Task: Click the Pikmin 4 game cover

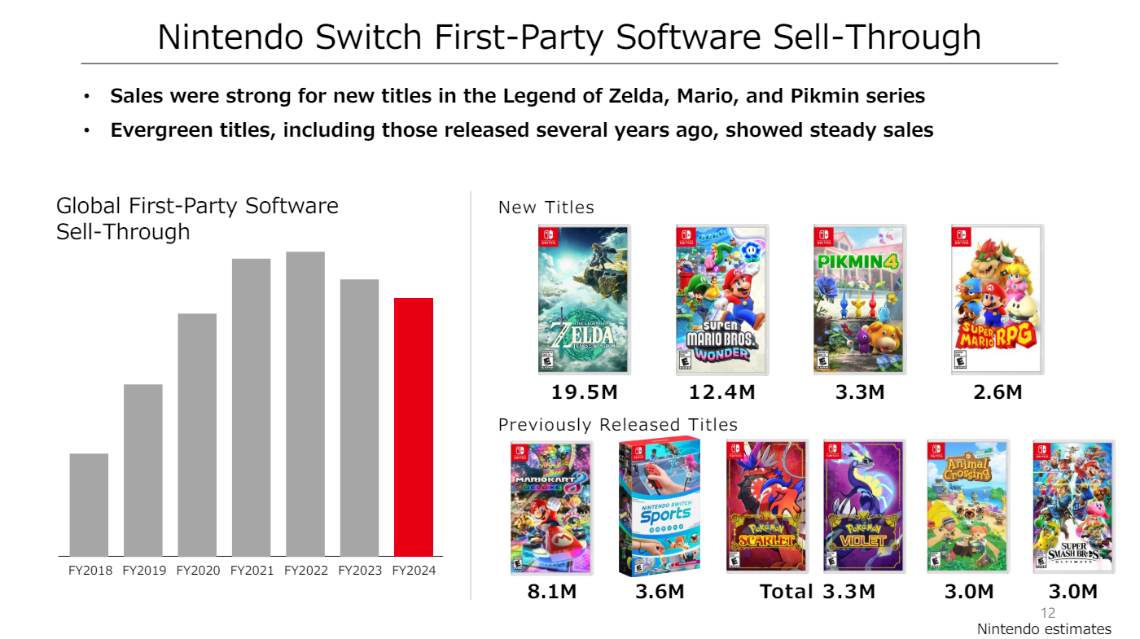Action: click(859, 300)
